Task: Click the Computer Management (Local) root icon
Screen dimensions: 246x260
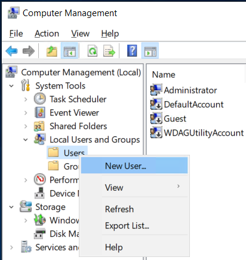Action: pos(11,72)
